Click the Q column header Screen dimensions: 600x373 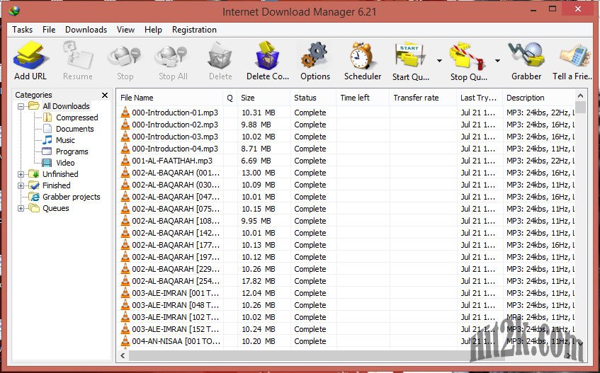(x=230, y=98)
